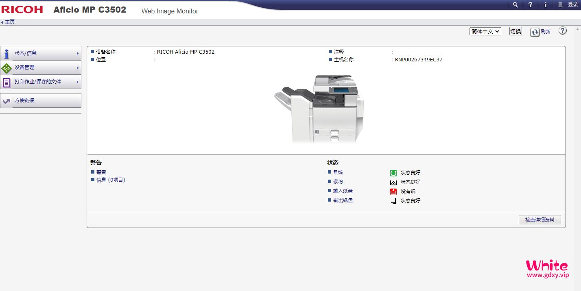
Task: Click the output tray status icon
Action: 393,201
